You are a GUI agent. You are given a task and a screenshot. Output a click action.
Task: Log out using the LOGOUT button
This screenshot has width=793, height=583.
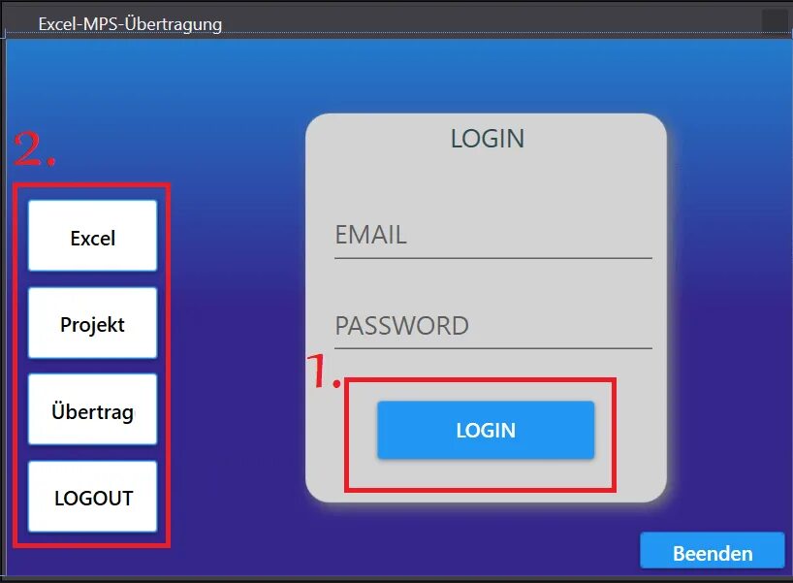click(x=92, y=497)
